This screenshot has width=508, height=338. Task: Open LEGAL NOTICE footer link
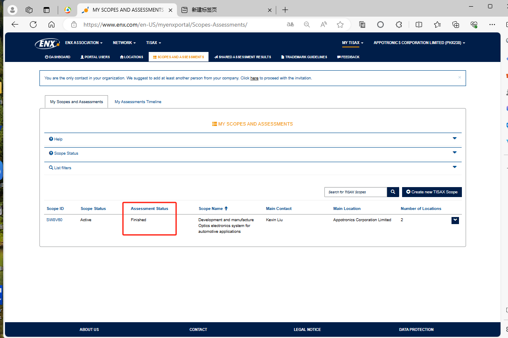coord(307,330)
